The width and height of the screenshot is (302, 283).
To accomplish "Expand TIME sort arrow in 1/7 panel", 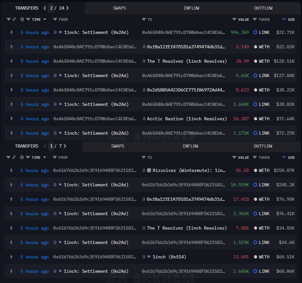I will pos(45,157).
